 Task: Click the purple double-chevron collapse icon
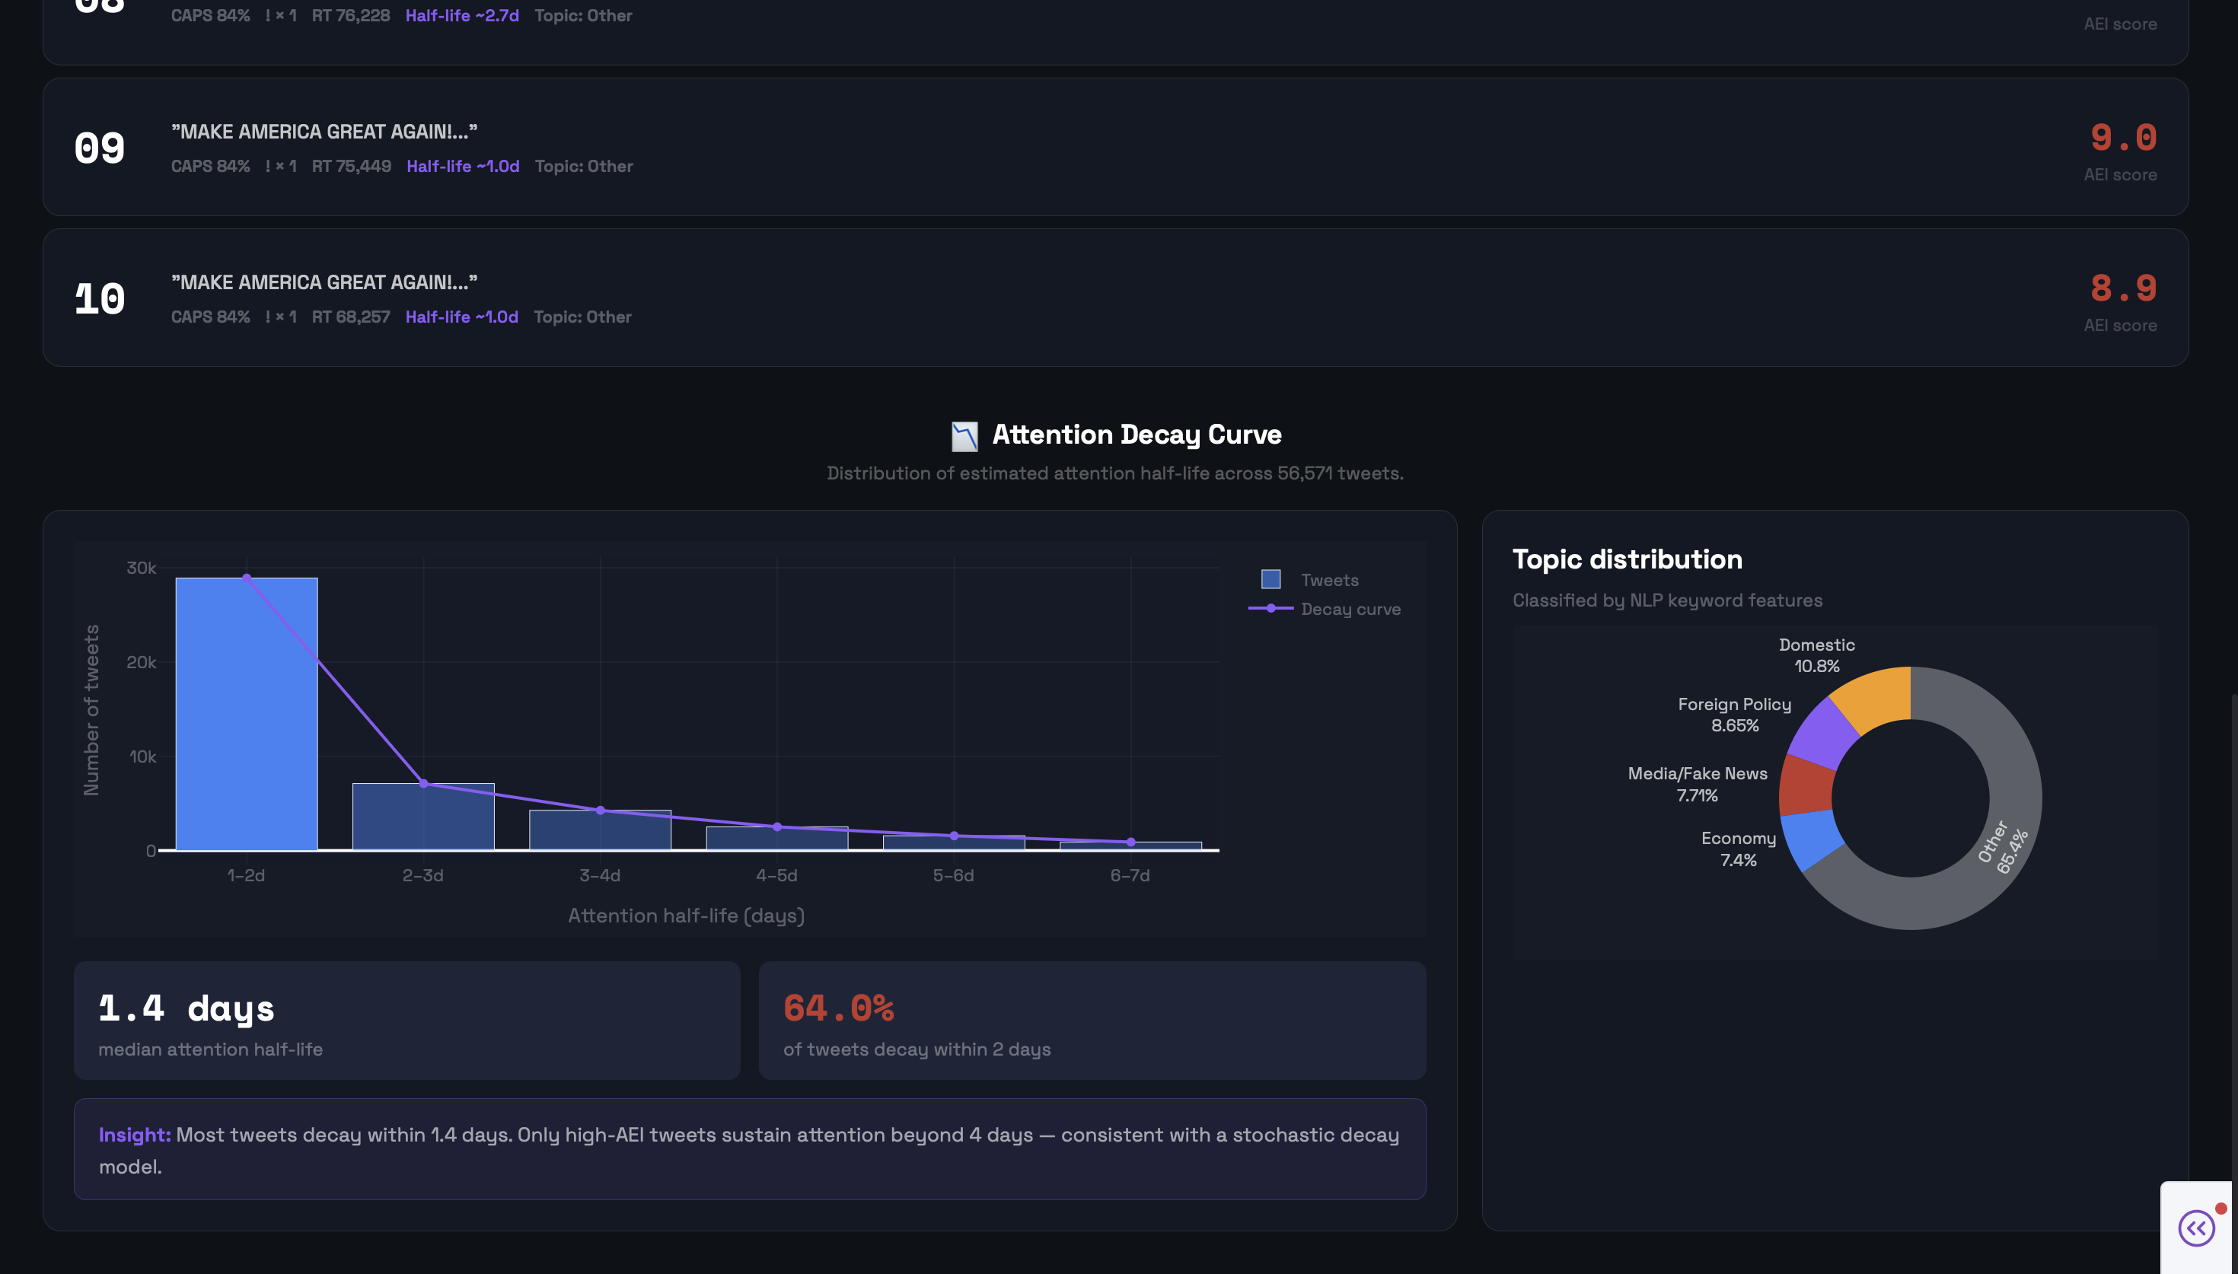[x=2196, y=1228]
